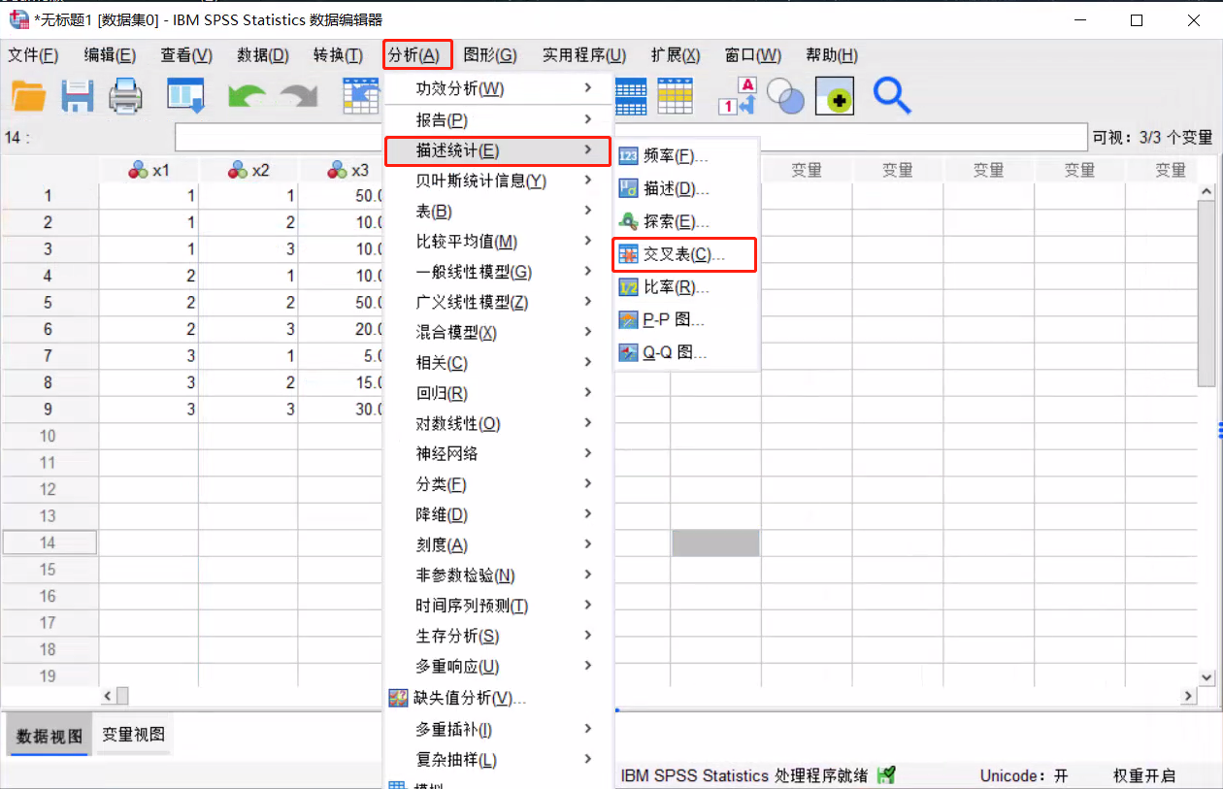Select row header 14

(50, 542)
